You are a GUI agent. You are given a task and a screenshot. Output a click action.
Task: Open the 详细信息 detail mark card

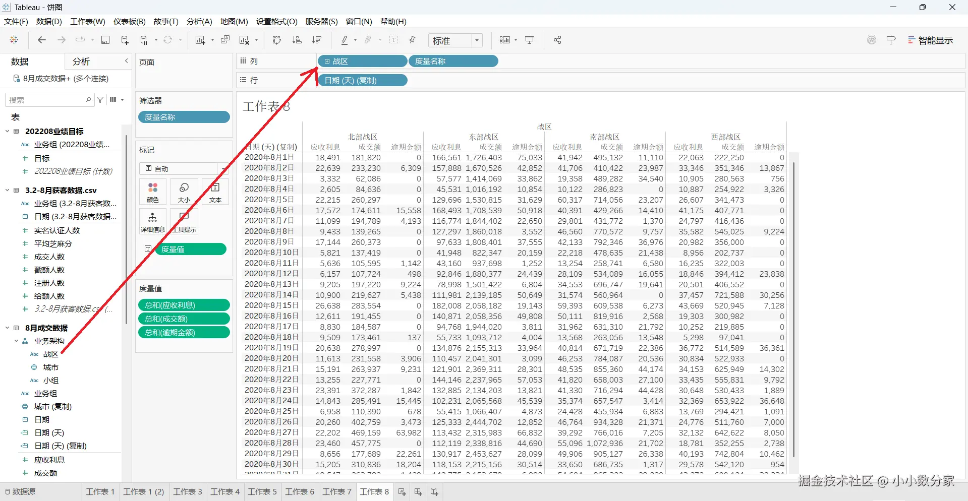coord(153,222)
